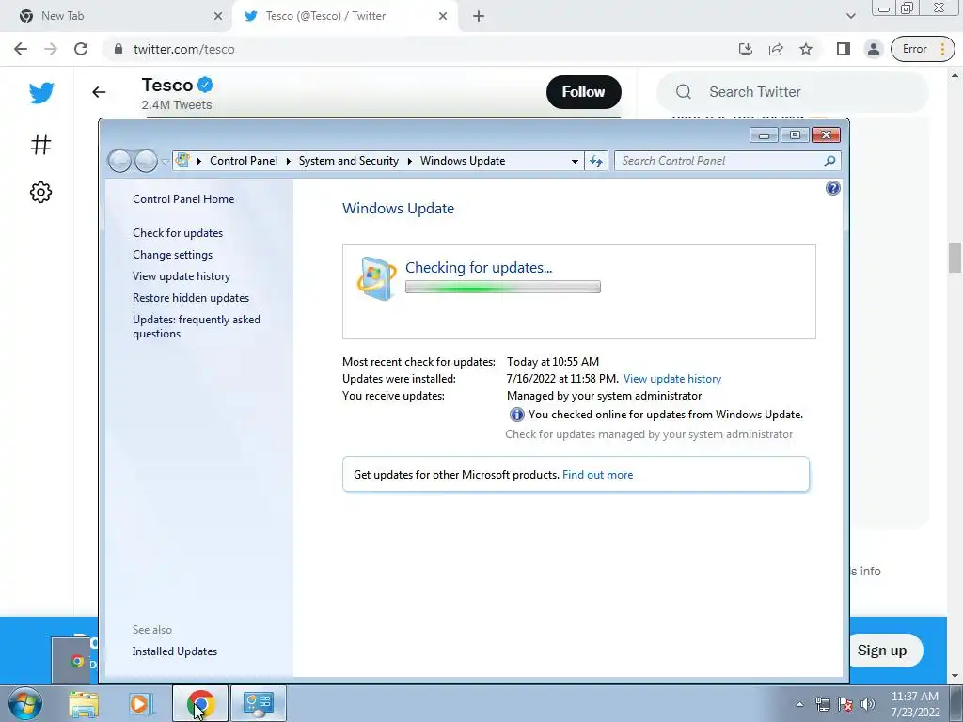Click the Chrome forward navigation arrow
Image resolution: width=963 pixels, height=722 pixels.
pyautogui.click(x=51, y=49)
